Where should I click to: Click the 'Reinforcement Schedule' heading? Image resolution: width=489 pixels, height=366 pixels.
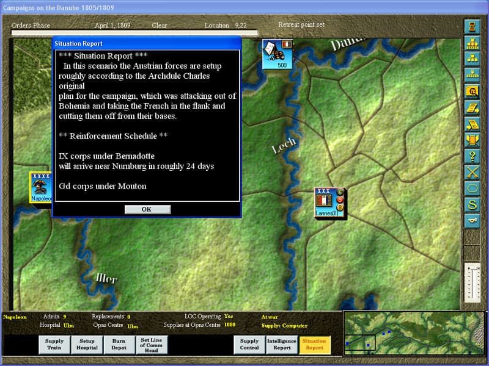[x=113, y=136]
